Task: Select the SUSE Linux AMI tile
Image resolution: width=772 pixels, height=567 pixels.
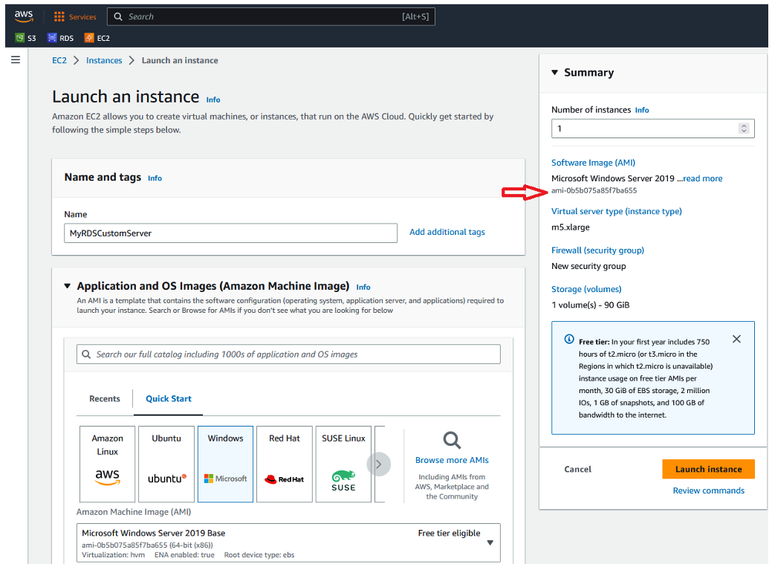Action: 344,464
